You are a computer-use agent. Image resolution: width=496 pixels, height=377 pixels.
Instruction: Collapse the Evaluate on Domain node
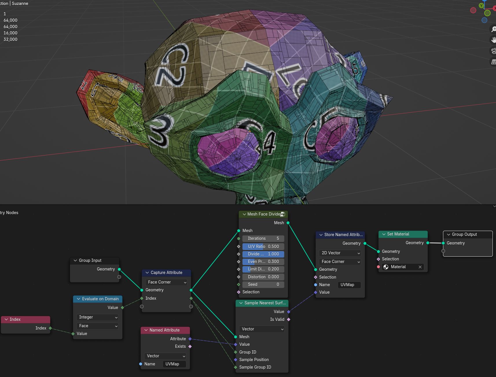(78, 299)
